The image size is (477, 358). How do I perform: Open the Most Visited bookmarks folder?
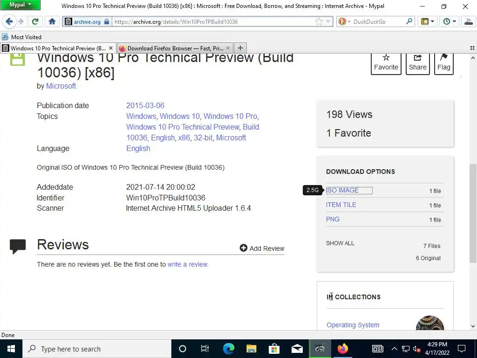coord(21,37)
